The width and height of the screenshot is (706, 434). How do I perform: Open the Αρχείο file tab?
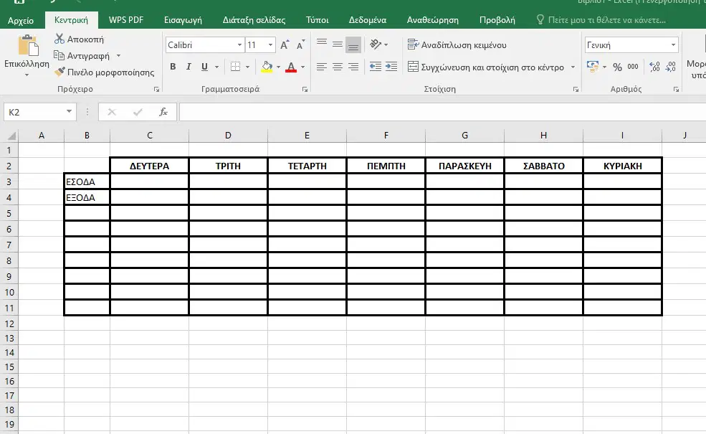[21, 20]
